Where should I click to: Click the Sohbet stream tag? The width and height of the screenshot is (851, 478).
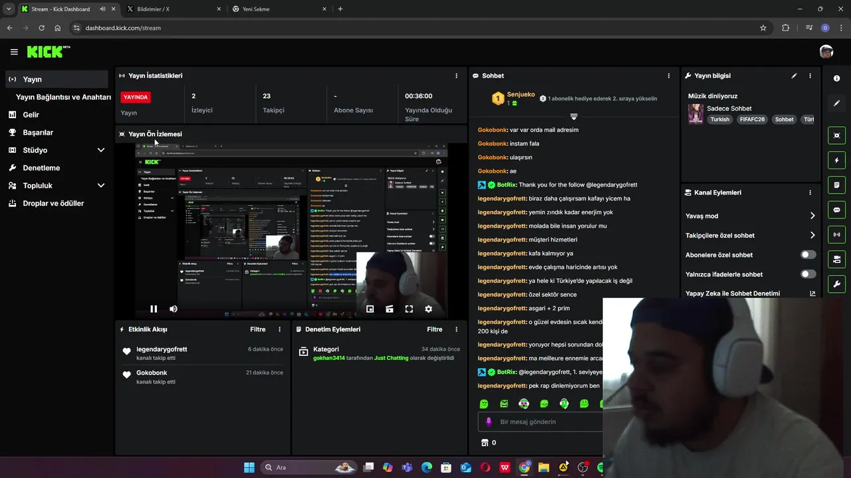click(785, 119)
